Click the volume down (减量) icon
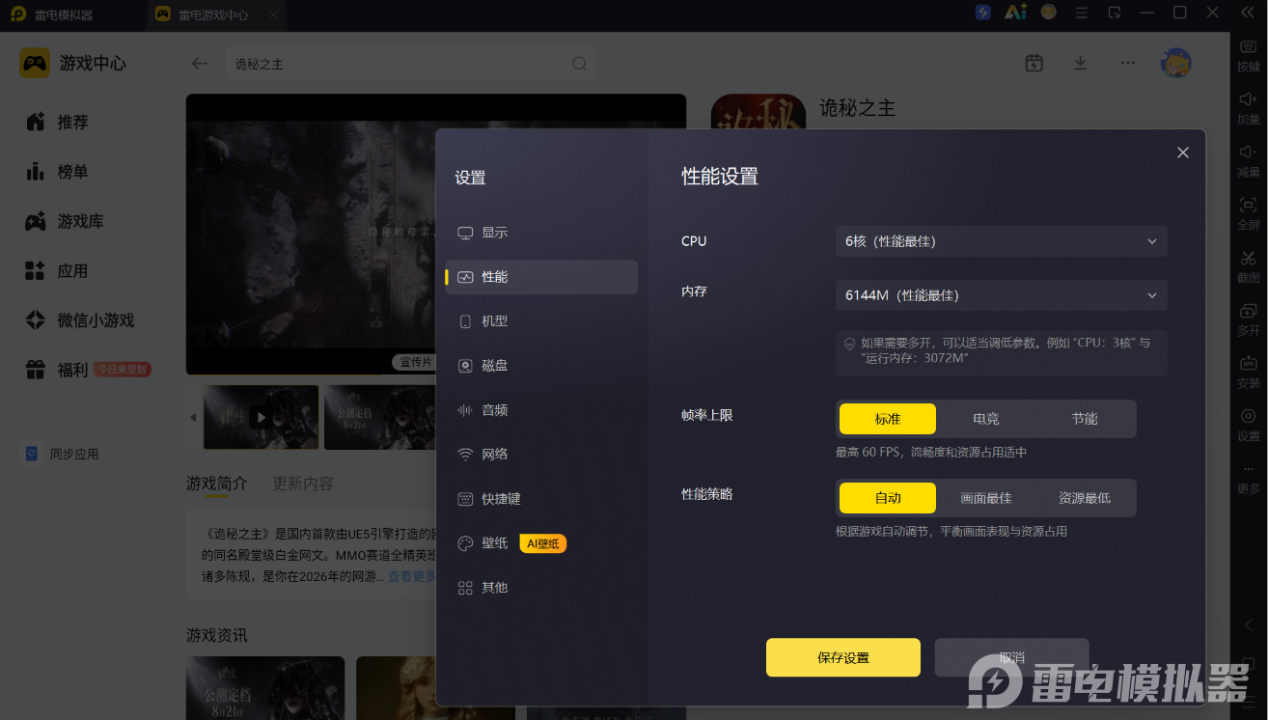 (x=1249, y=152)
